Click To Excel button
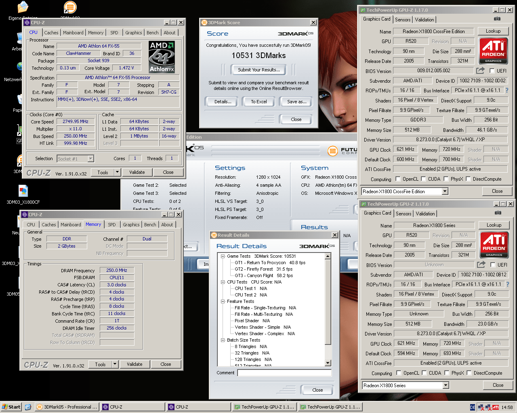This screenshot has width=517, height=413. point(259,102)
